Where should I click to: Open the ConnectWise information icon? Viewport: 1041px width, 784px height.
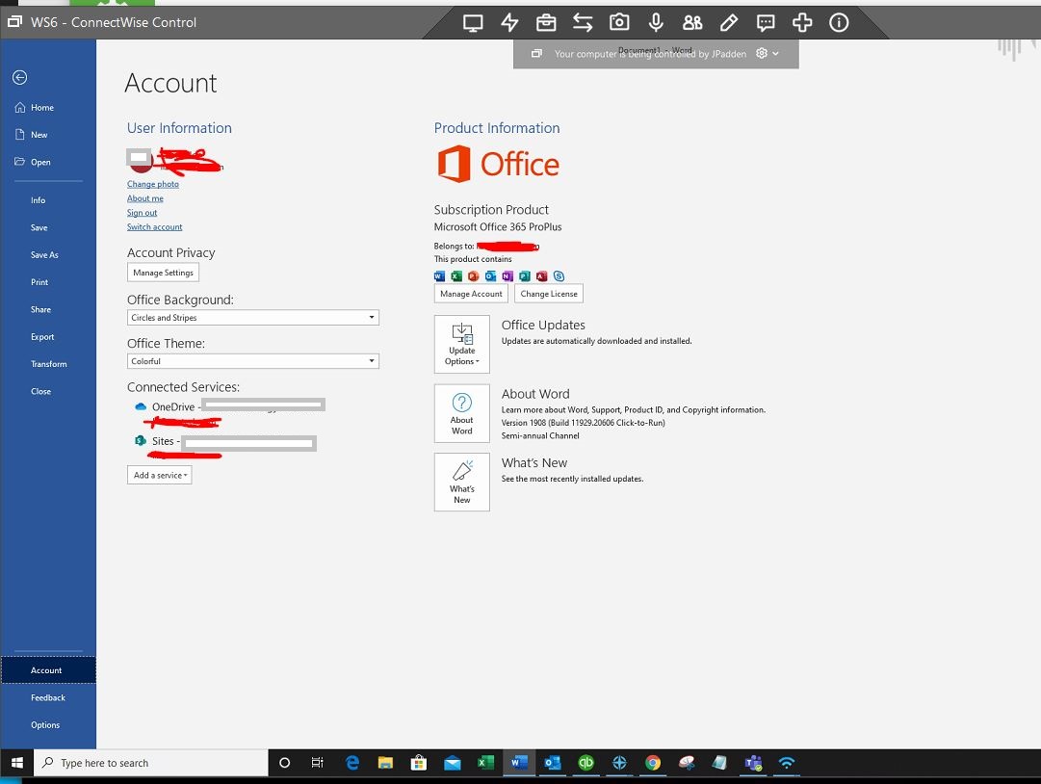[839, 23]
